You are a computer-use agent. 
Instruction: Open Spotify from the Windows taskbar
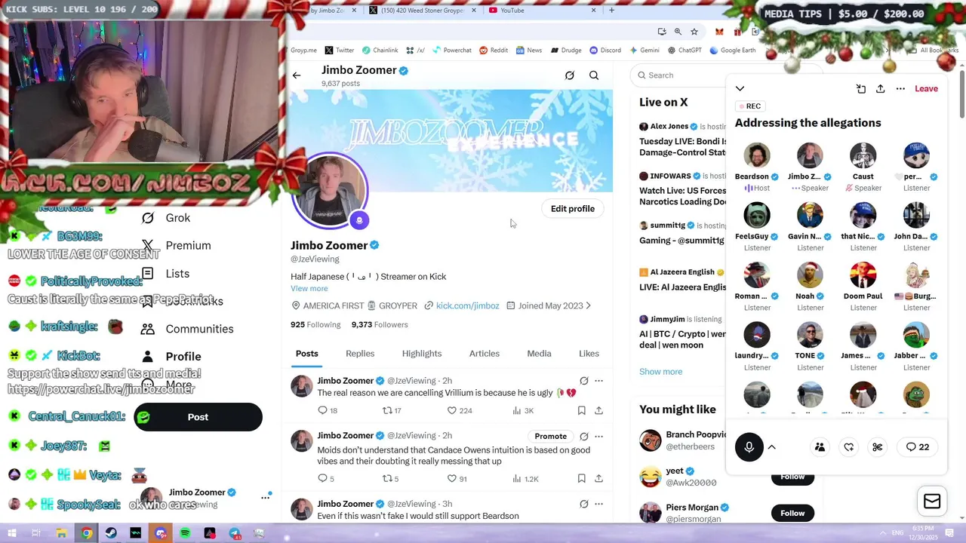(185, 534)
